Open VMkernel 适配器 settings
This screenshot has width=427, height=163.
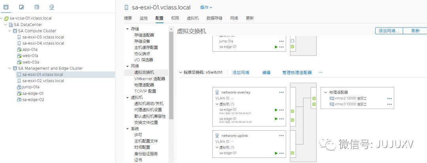[149, 79]
